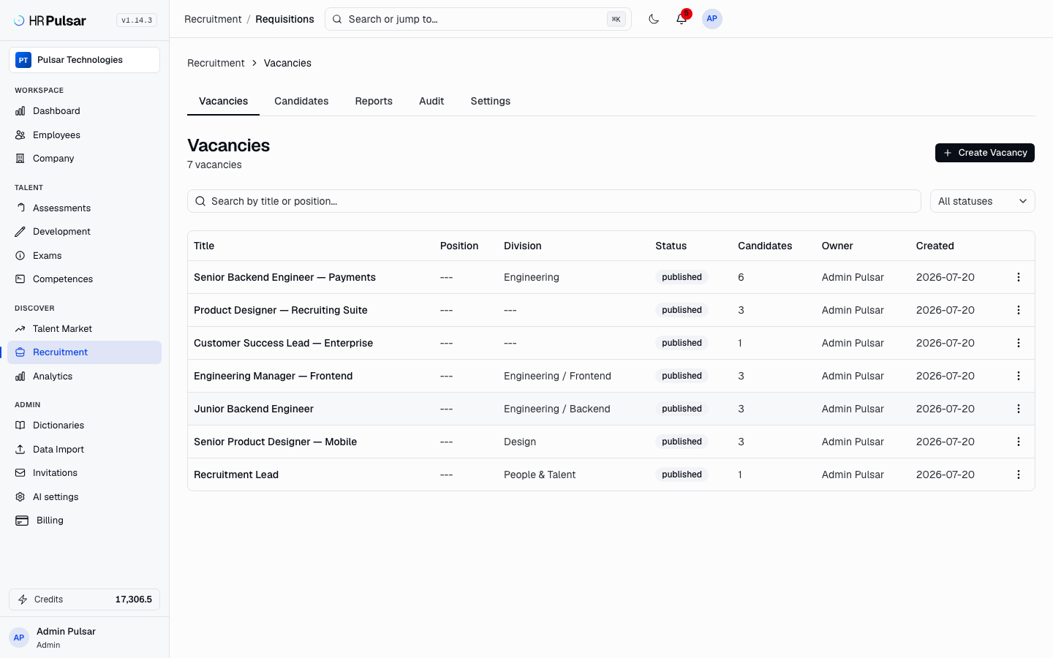Open the Senior Backend Engineer — Payments vacancy
Screen dimensions: 1053x658
pyautogui.click(x=284, y=277)
